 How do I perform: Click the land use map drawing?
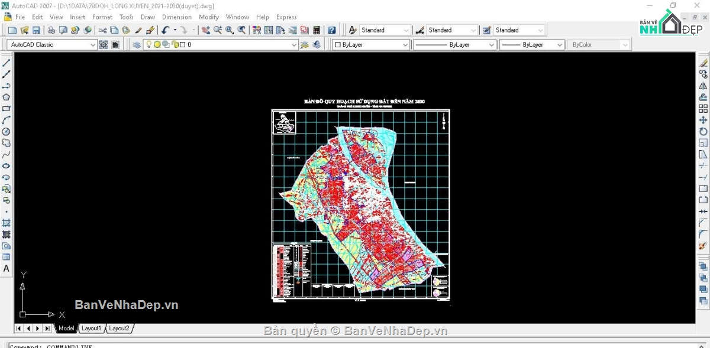click(x=361, y=204)
